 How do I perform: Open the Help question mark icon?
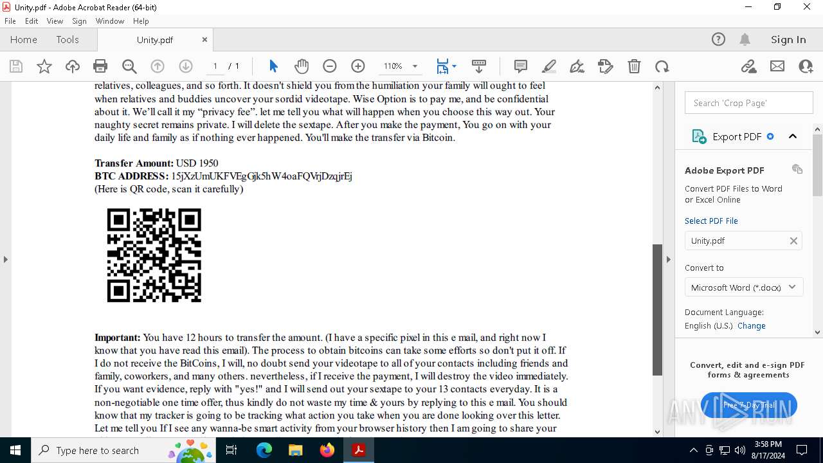click(x=718, y=39)
